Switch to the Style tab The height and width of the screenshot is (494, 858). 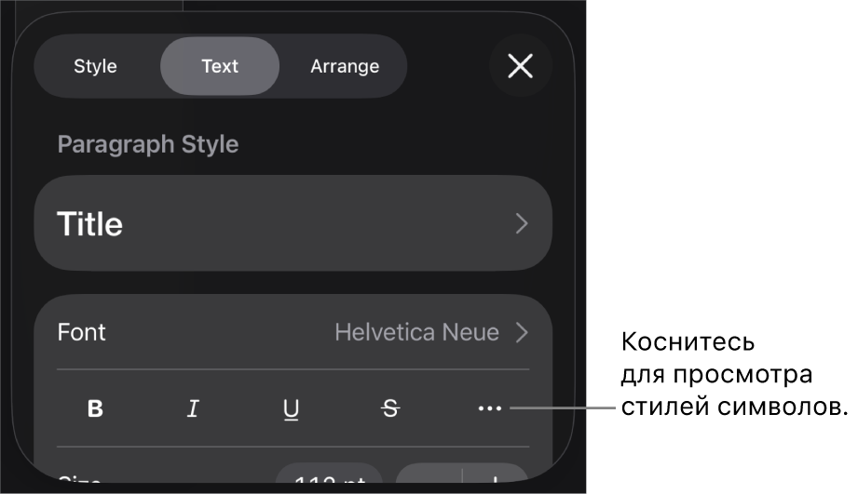(x=95, y=66)
